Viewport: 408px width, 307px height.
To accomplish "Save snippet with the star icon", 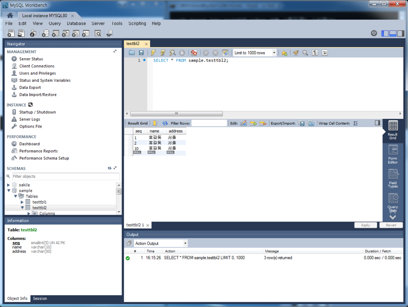I will pos(284,53).
